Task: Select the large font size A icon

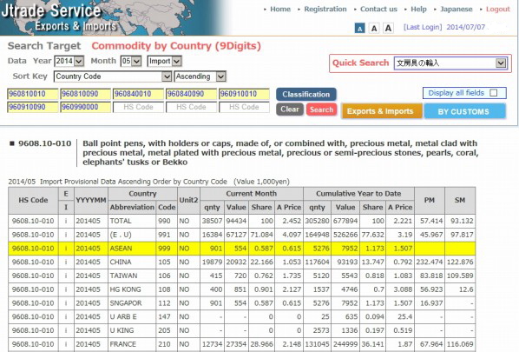Action: 388,28
